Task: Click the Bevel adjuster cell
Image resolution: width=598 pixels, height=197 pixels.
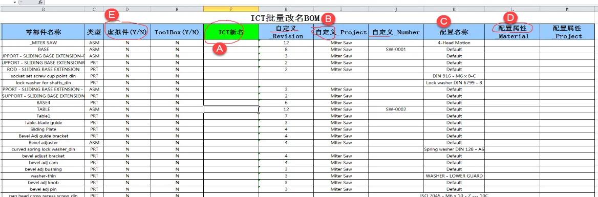Action: pos(43,143)
